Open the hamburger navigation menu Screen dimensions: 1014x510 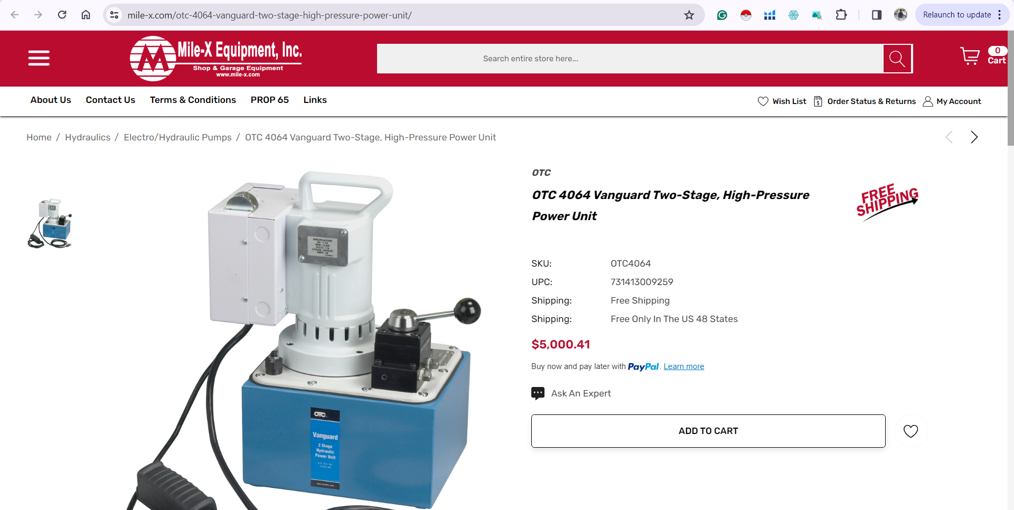point(39,58)
